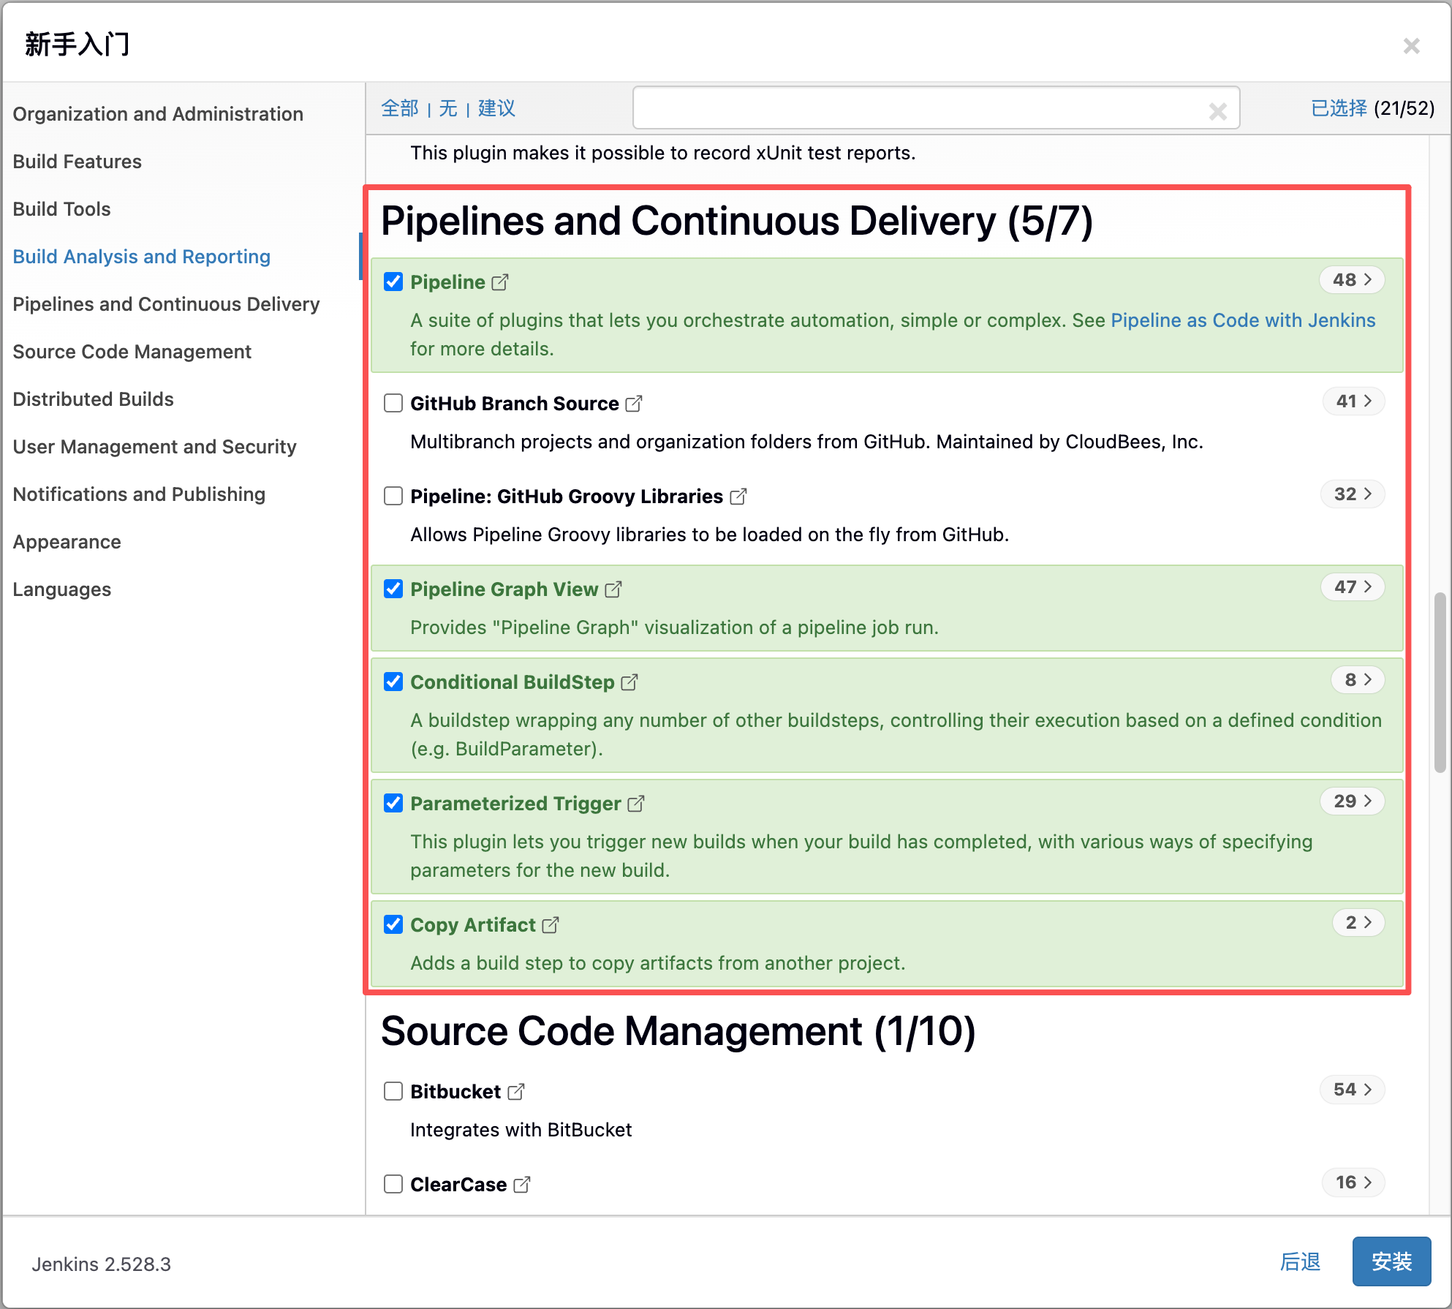Go to Source Code Management category
The image size is (1452, 1309).
[x=132, y=352]
